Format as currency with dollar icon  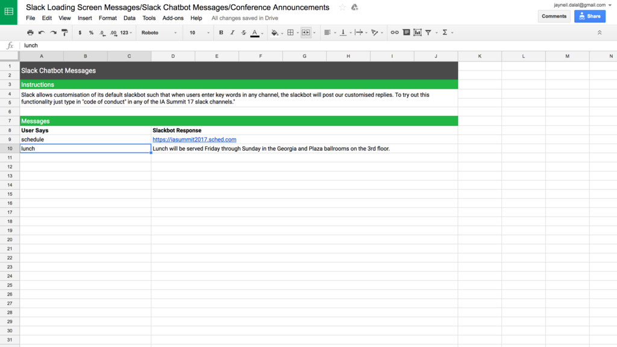click(x=80, y=33)
